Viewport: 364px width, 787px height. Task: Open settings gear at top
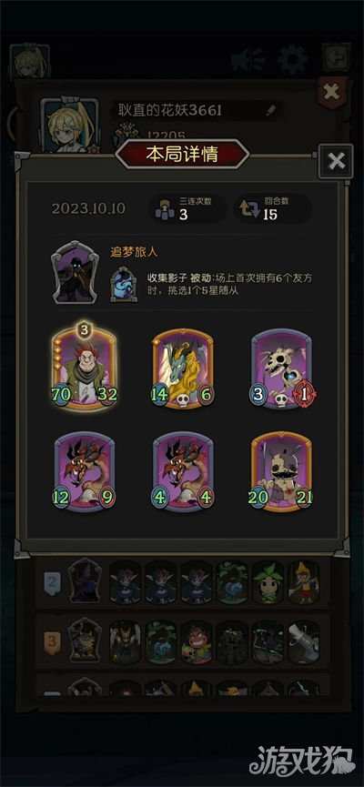point(293,60)
